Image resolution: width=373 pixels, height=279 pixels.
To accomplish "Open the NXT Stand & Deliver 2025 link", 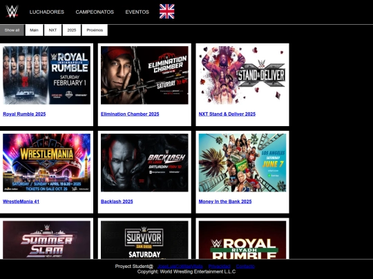I will (x=227, y=114).
